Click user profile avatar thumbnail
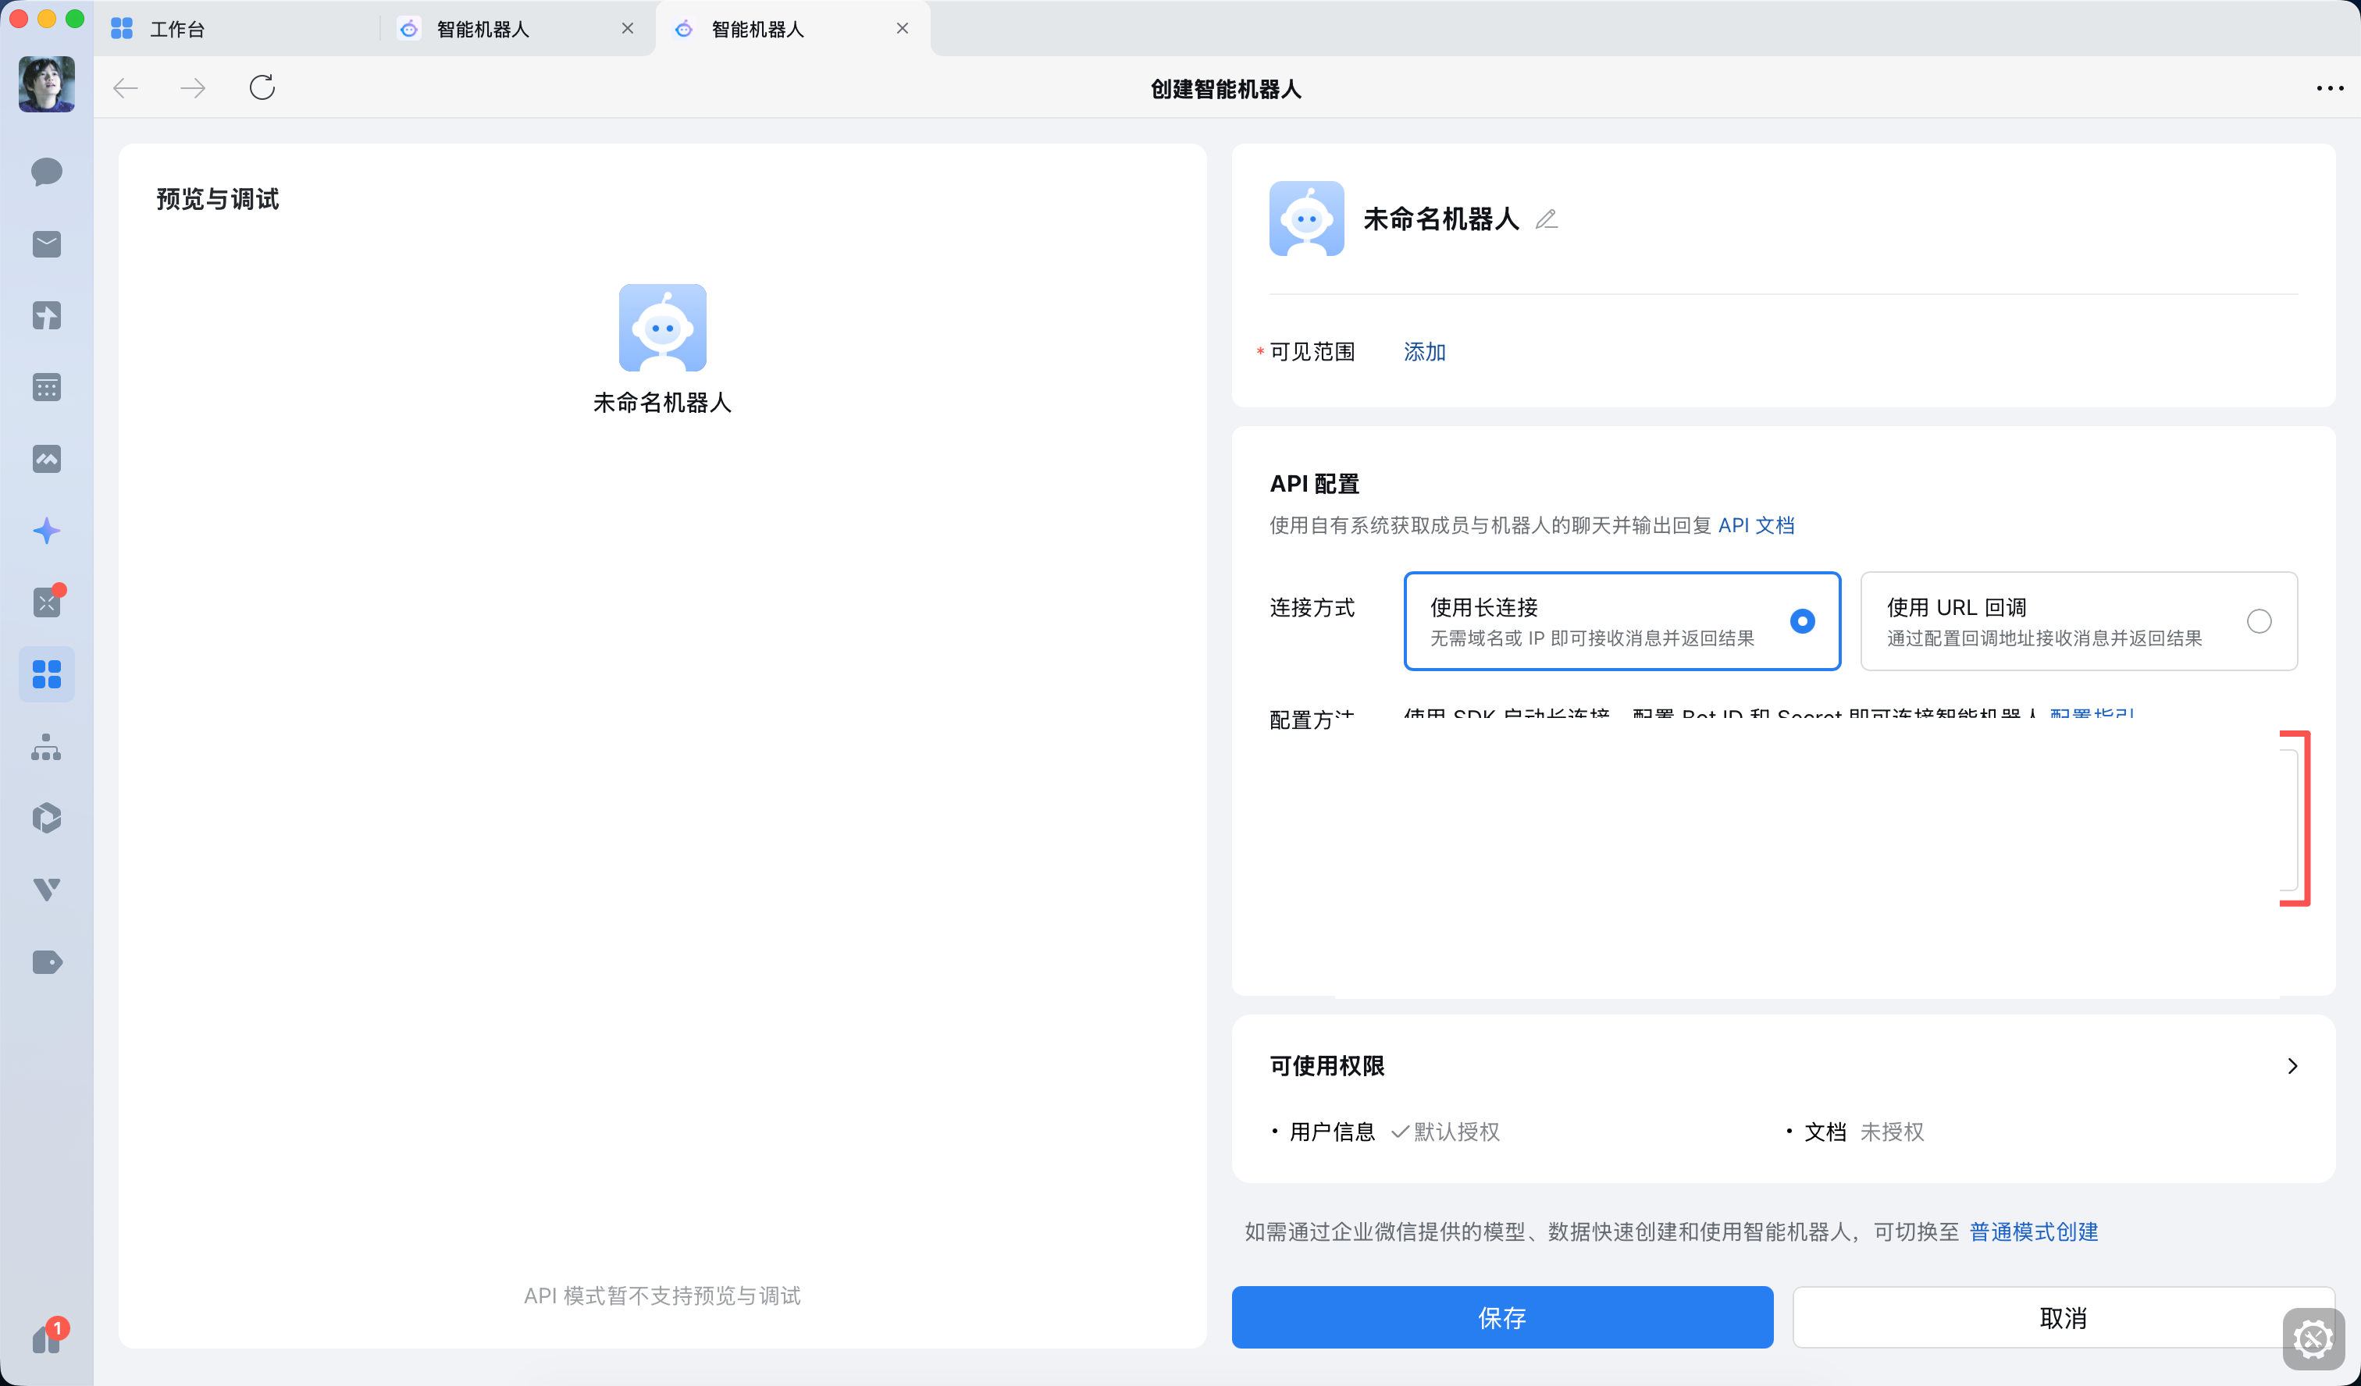Viewport: 2361px width, 1386px height. [46, 84]
